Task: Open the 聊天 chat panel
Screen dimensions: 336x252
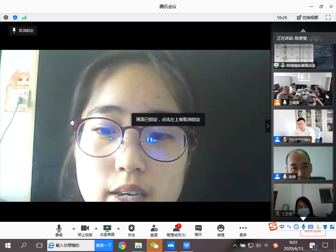Action: point(199,231)
